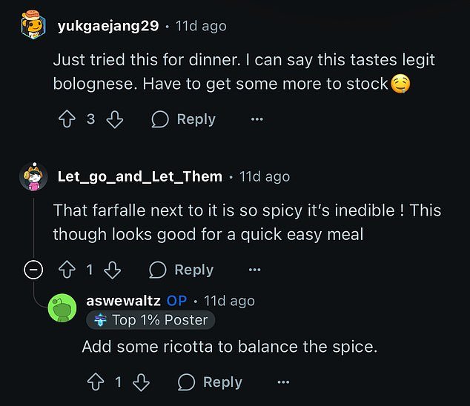The height and width of the screenshot is (406, 470).
Task: Downvote aswewaltz's ricotta comment
Action: 141,382
